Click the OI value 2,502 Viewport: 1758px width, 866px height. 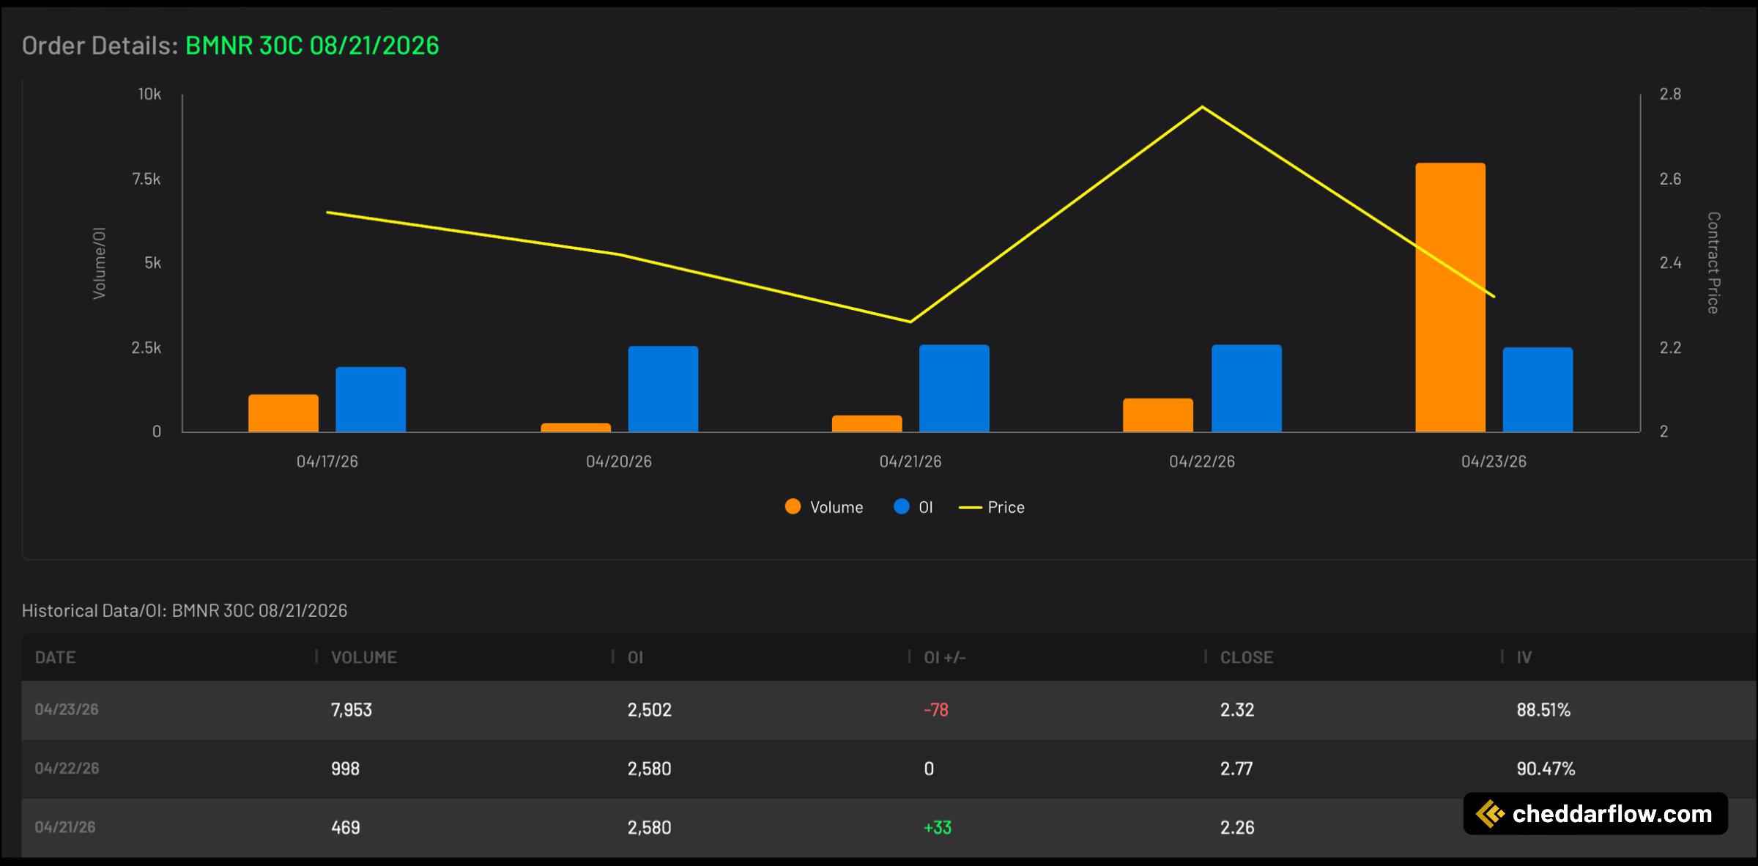649,709
